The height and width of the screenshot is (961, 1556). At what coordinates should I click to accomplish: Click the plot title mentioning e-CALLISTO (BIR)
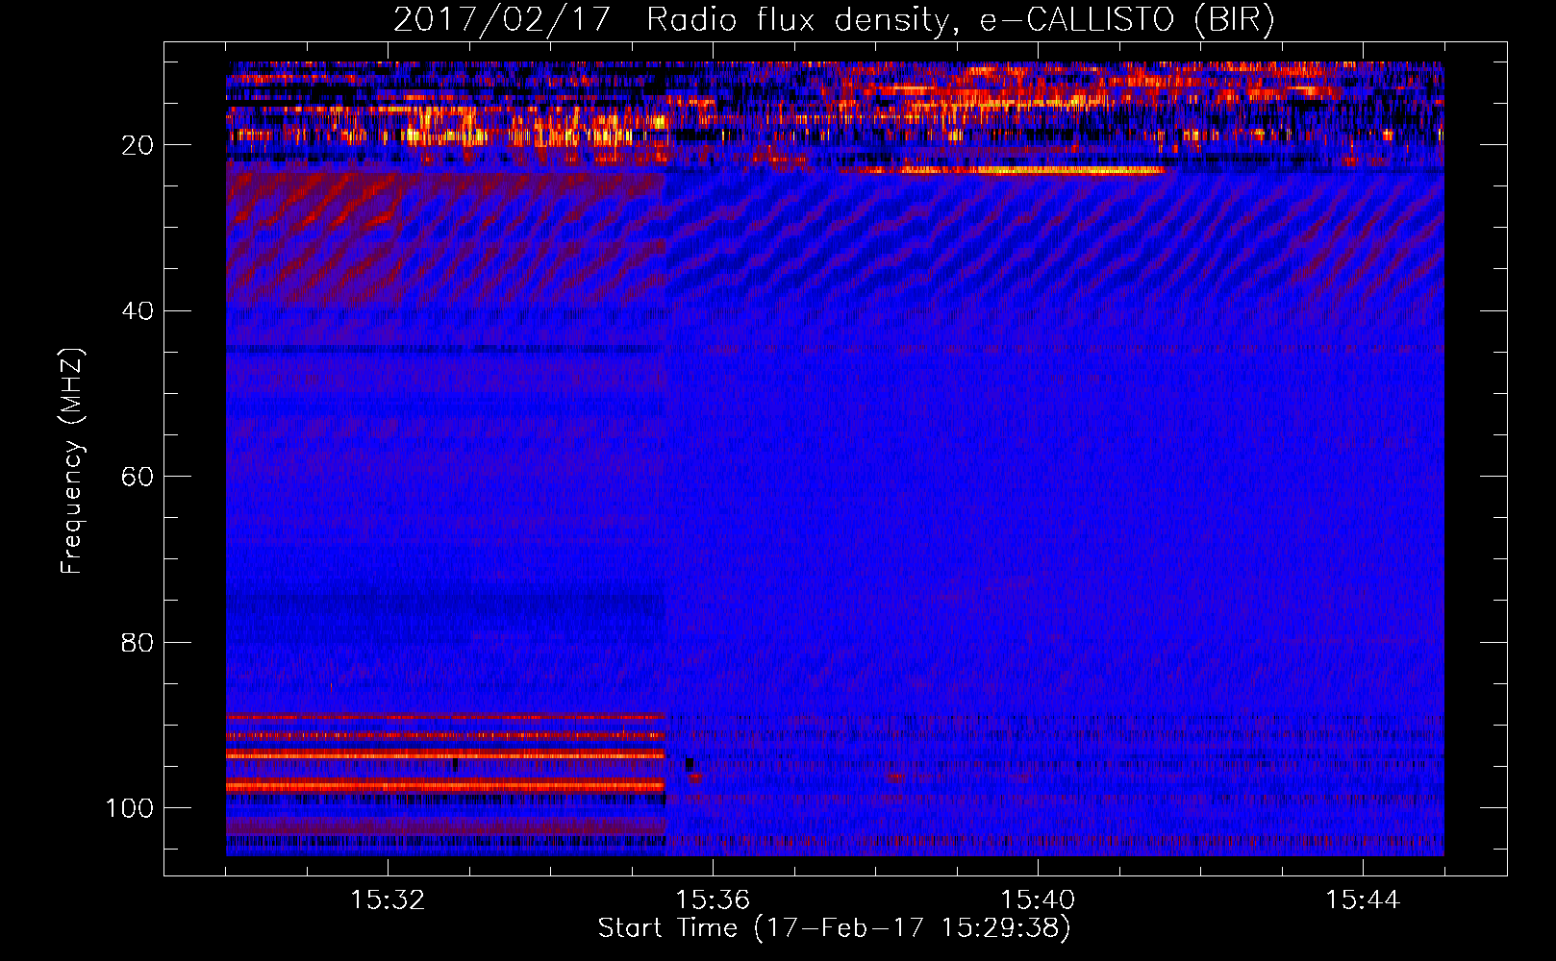pyautogui.click(x=834, y=19)
